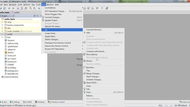
Task: Open the README.md file
Action: tap(12, 74)
